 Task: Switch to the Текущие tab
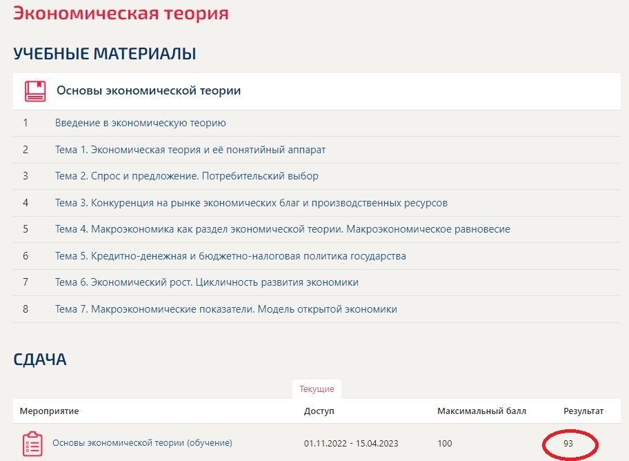317,389
